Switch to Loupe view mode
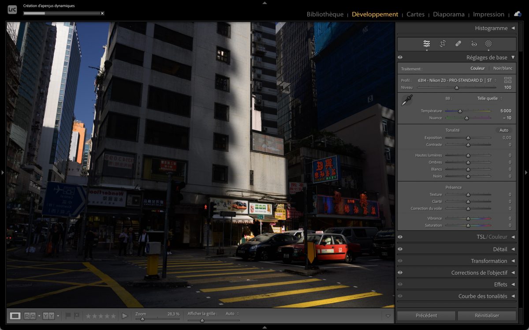 [x=15, y=315]
